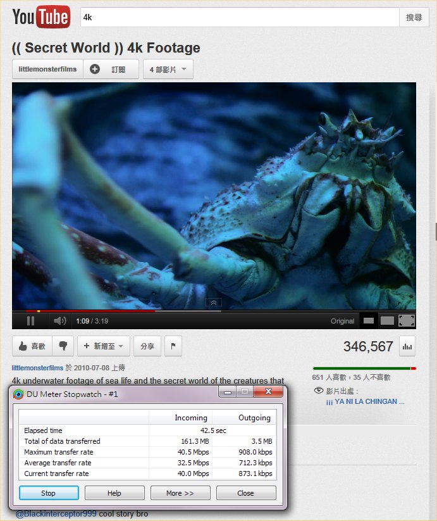The width and height of the screenshot is (437, 521).
Task: Open the littlemonsterfilms channel button
Action: click(47, 69)
